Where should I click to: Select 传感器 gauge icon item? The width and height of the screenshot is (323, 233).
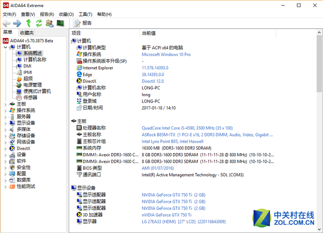click(x=19, y=98)
